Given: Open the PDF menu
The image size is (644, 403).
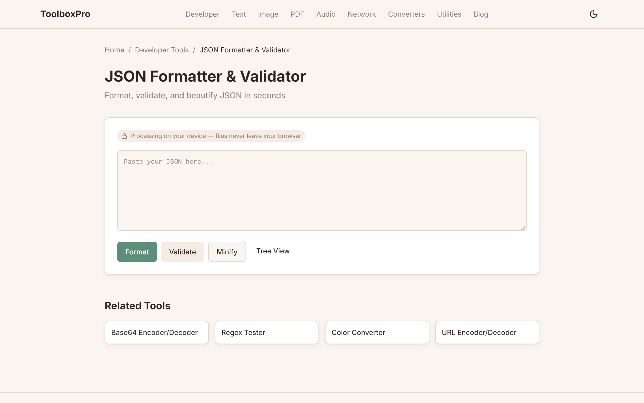Looking at the screenshot, I should tap(297, 14).
